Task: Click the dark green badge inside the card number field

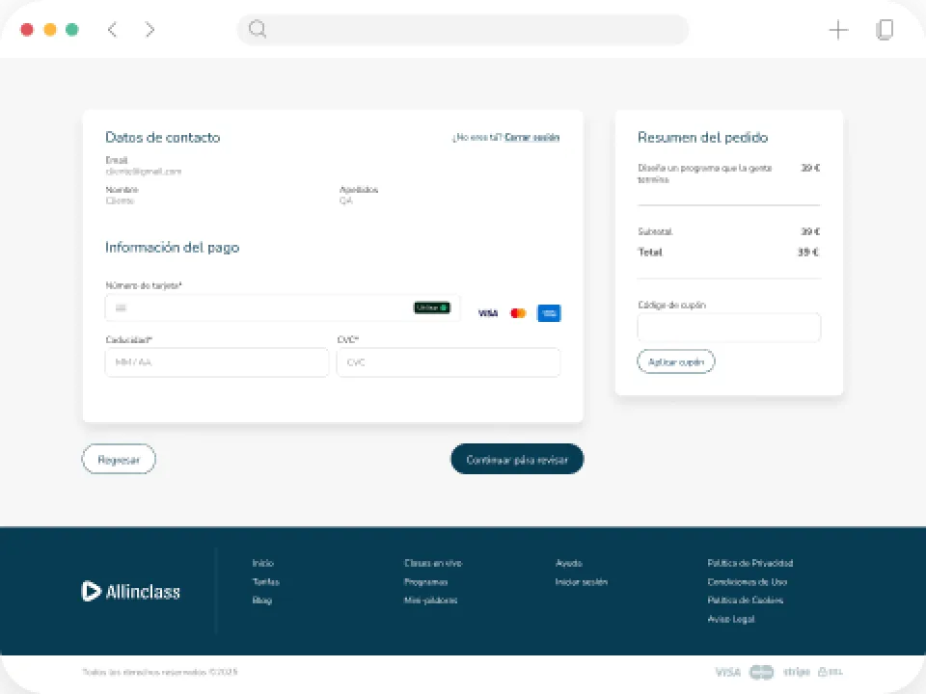Action: point(432,307)
